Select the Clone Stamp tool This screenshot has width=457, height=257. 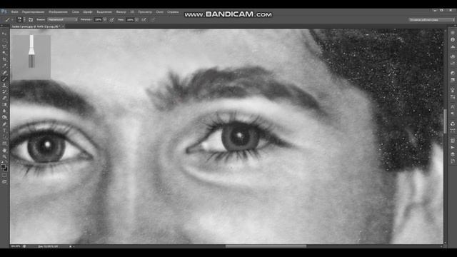(x=4, y=85)
